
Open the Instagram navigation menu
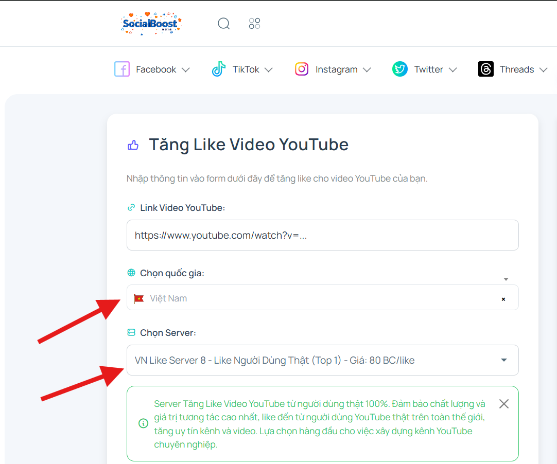(333, 69)
